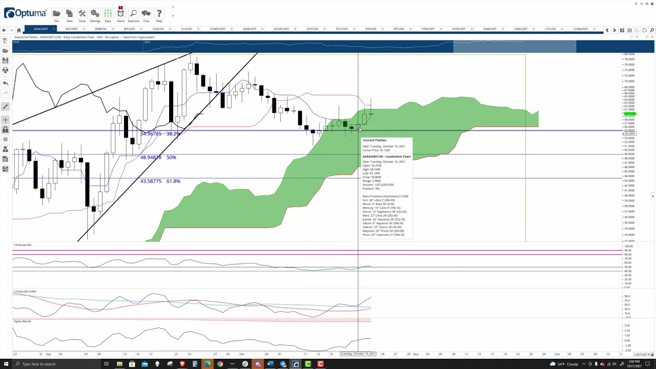This screenshot has height=369, width=656.
Task: Switch to the LINKUSDT tab
Action: point(520,29)
